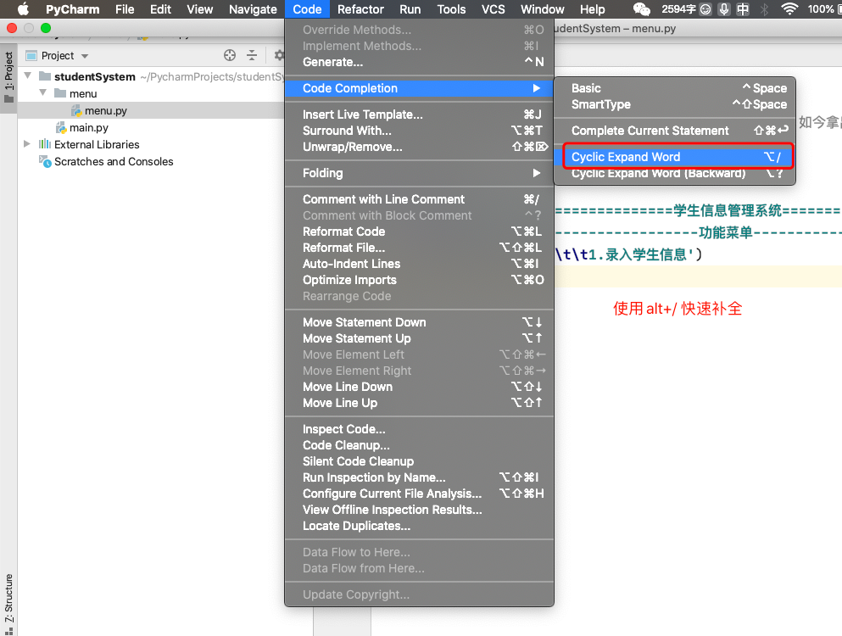842x636 pixels.
Task: Choose Move Statement Up
Action: click(419, 338)
